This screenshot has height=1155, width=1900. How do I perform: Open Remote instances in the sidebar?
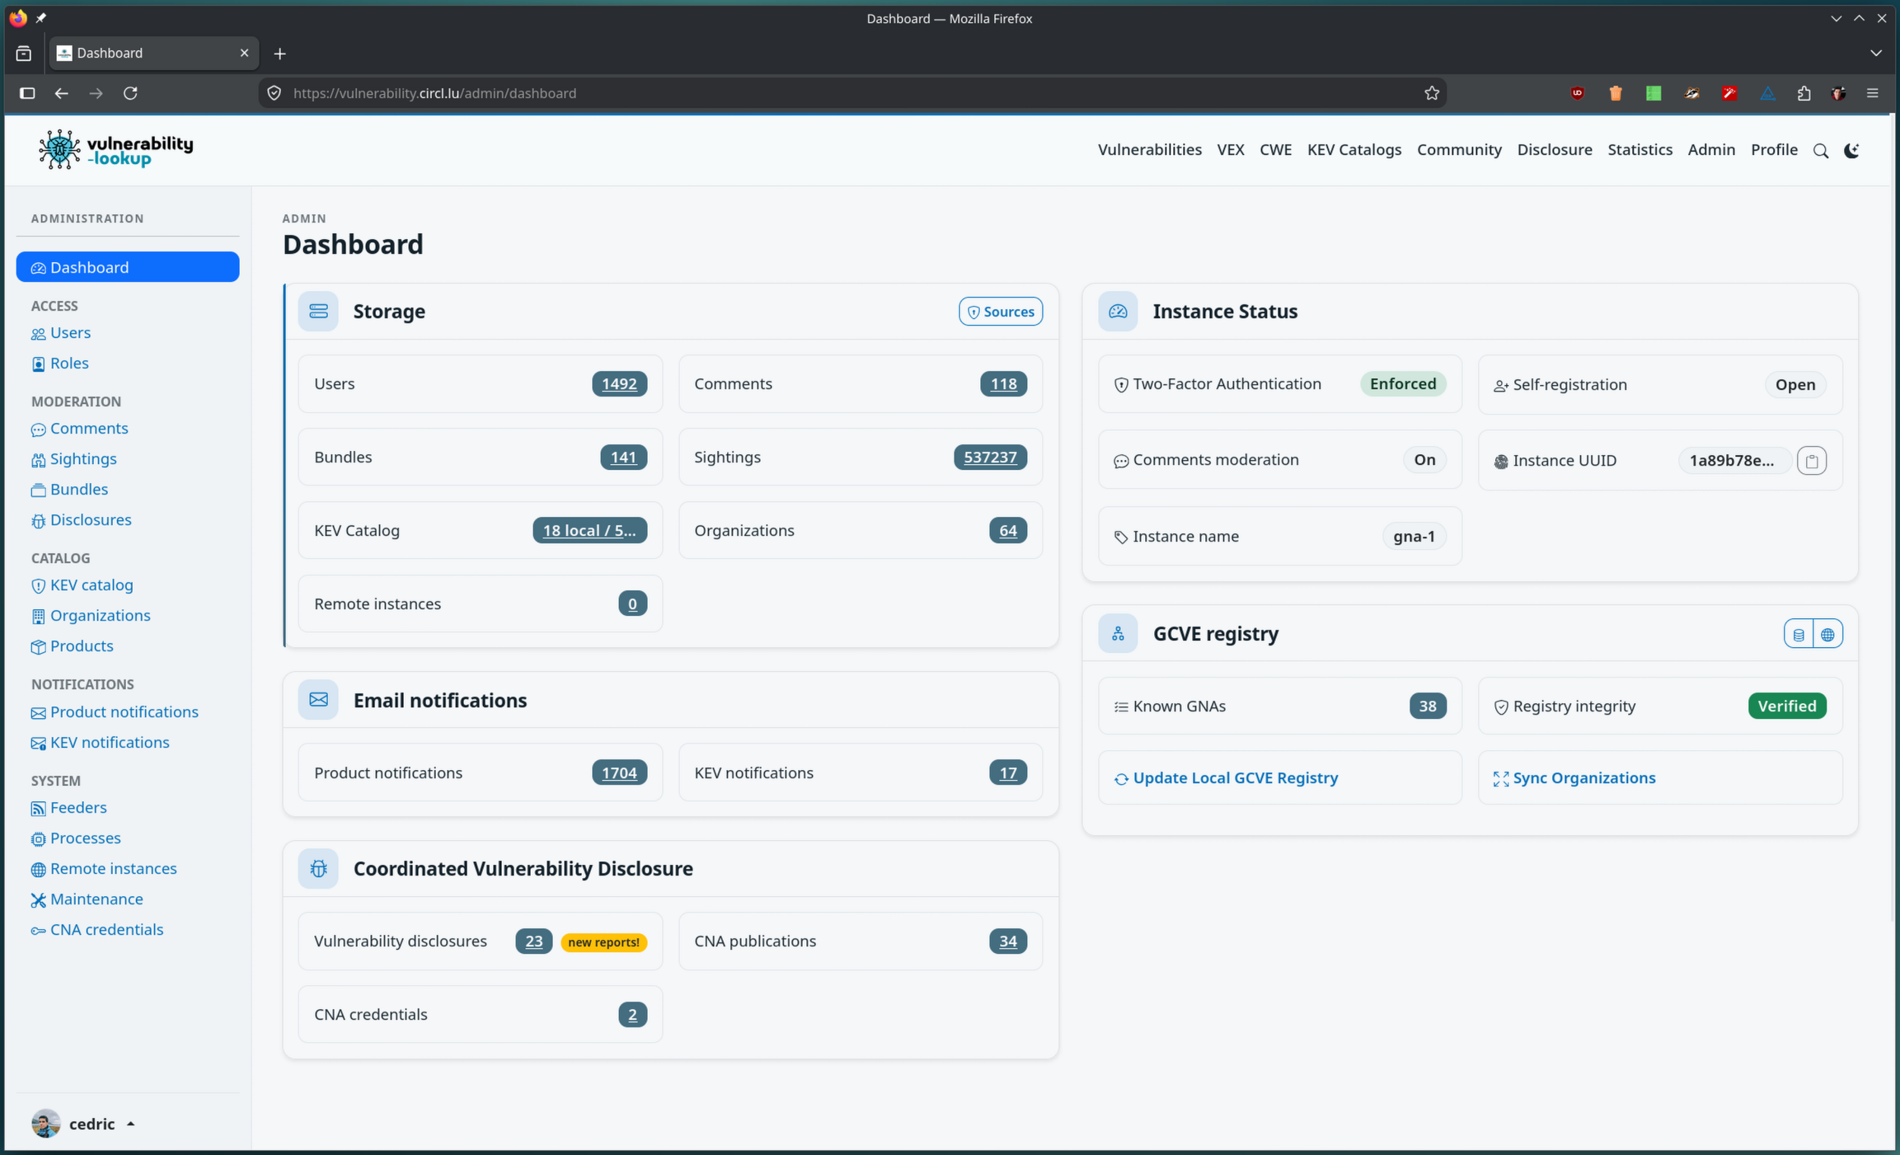[104, 869]
